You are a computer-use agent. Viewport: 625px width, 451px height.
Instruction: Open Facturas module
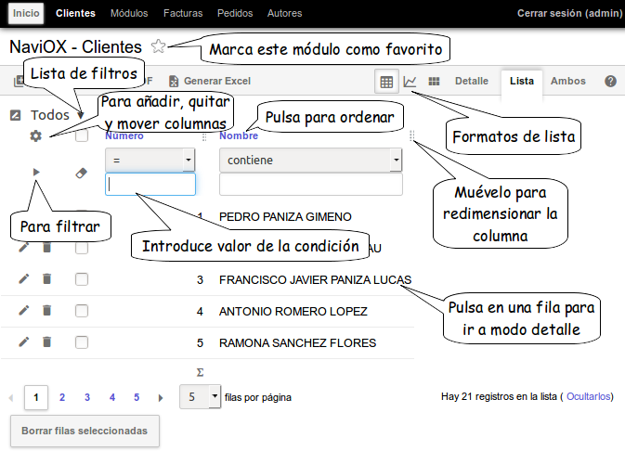[x=183, y=13]
